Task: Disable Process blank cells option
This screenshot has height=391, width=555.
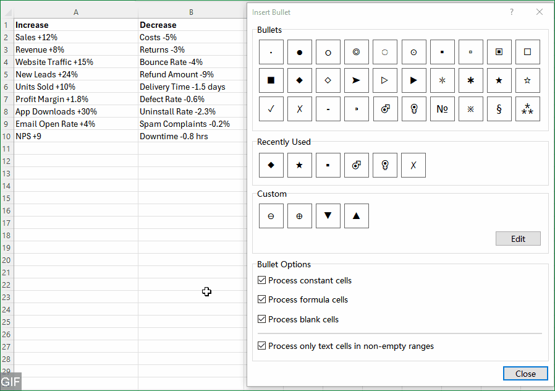Action: pyautogui.click(x=262, y=320)
